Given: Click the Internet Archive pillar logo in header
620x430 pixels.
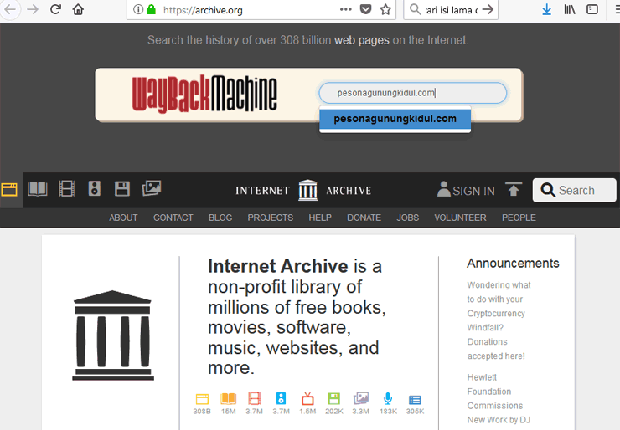Looking at the screenshot, I should click(308, 191).
